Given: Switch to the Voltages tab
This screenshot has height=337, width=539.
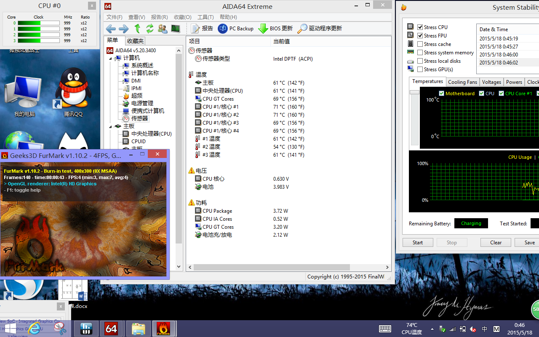Looking at the screenshot, I should [x=491, y=82].
